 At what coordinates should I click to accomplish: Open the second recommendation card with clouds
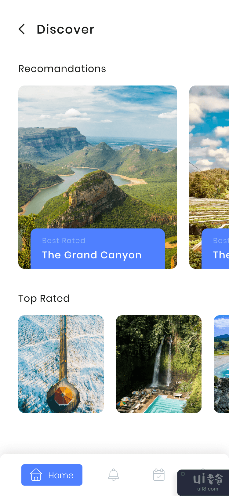[x=209, y=177]
